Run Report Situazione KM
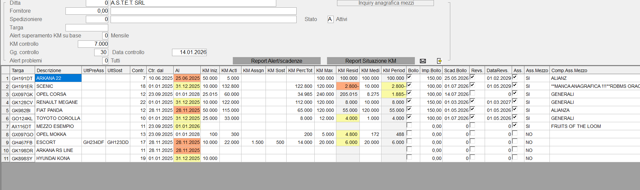This screenshot has width=640, height=190. [x=370, y=61]
